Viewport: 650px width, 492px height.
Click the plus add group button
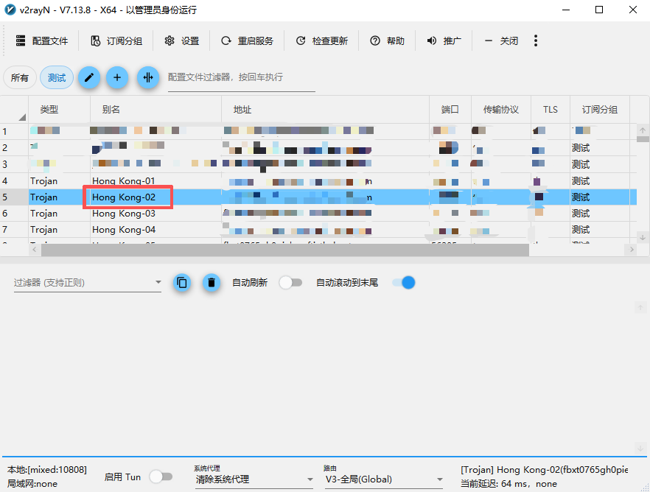pos(117,77)
